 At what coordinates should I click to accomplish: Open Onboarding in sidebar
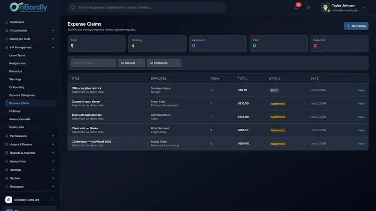17,87
